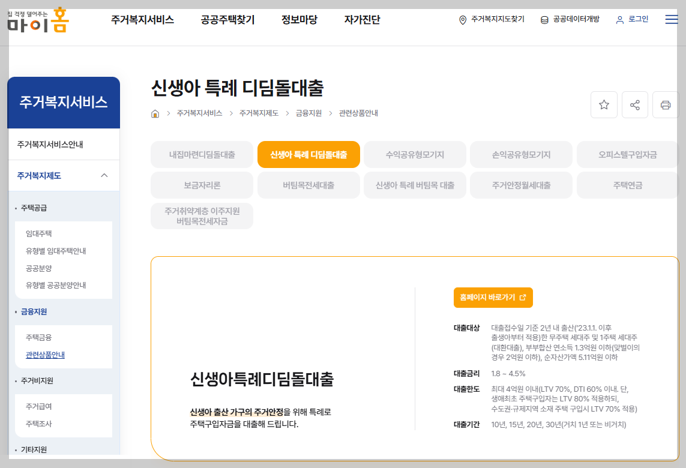This screenshot has width=686, height=468.
Task: Open the 공공주택찾기 menu
Action: (x=226, y=19)
